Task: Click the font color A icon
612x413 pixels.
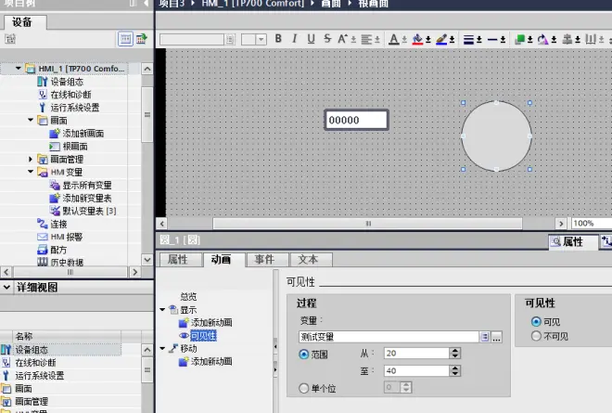Action: pyautogui.click(x=394, y=39)
